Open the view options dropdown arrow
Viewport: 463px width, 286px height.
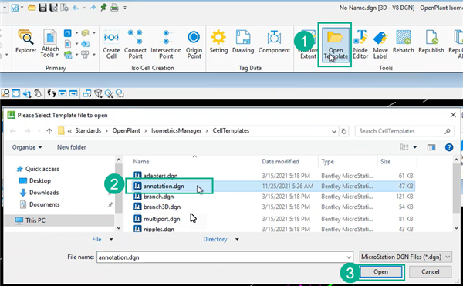415,147
